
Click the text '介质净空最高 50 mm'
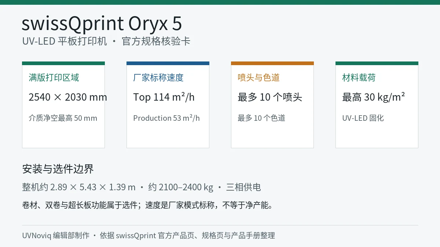63,118
